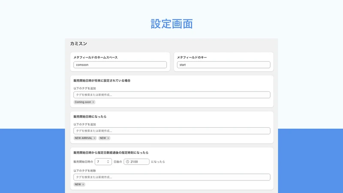Remove NEW tag in tag-deletion section
Image resolution: width=343 pixels, height=193 pixels.
[83, 184]
